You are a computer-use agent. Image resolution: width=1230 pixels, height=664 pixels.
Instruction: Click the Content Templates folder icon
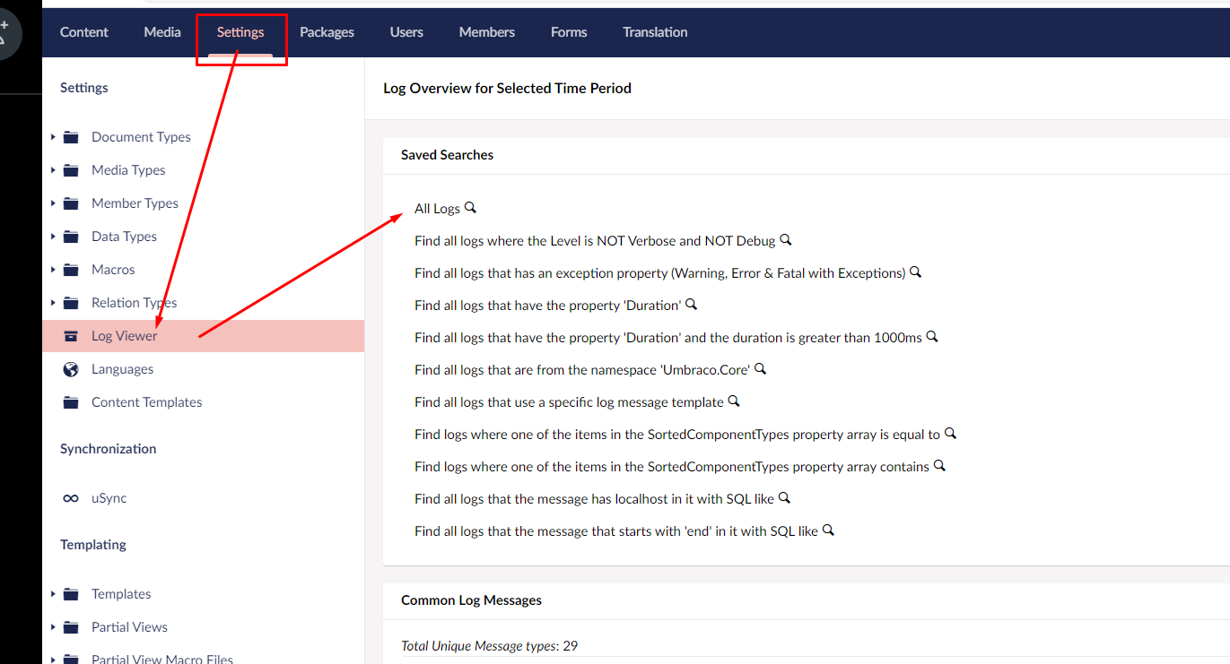click(x=71, y=402)
